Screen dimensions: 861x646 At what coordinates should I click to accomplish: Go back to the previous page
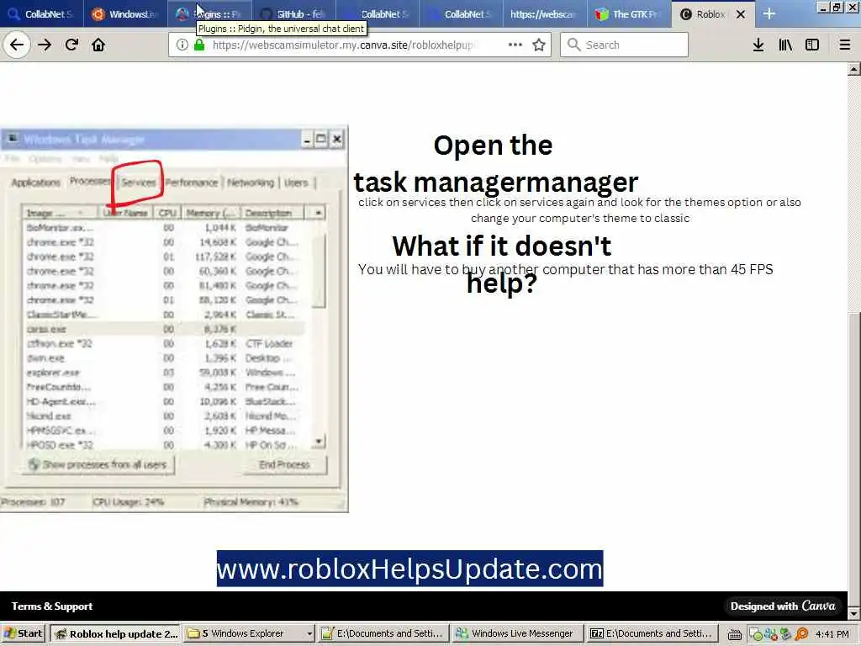(x=17, y=45)
